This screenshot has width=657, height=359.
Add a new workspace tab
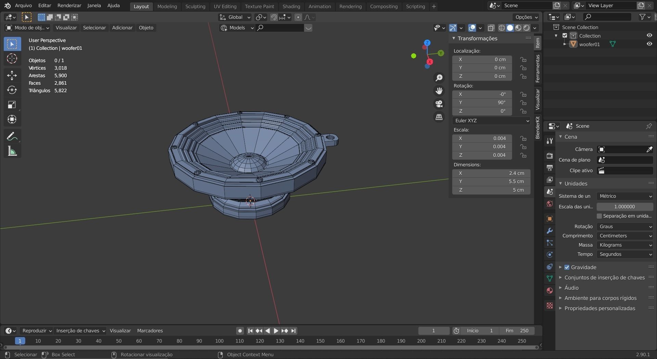click(434, 6)
